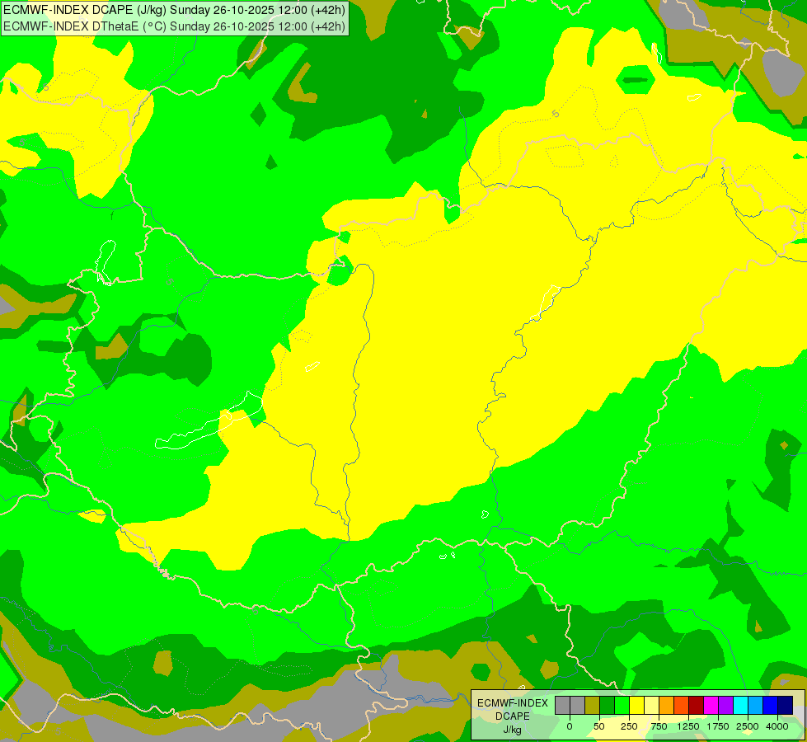This screenshot has height=742, width=807.
Task: Select the olive swatch in DCAPE legend
Action: click(593, 705)
